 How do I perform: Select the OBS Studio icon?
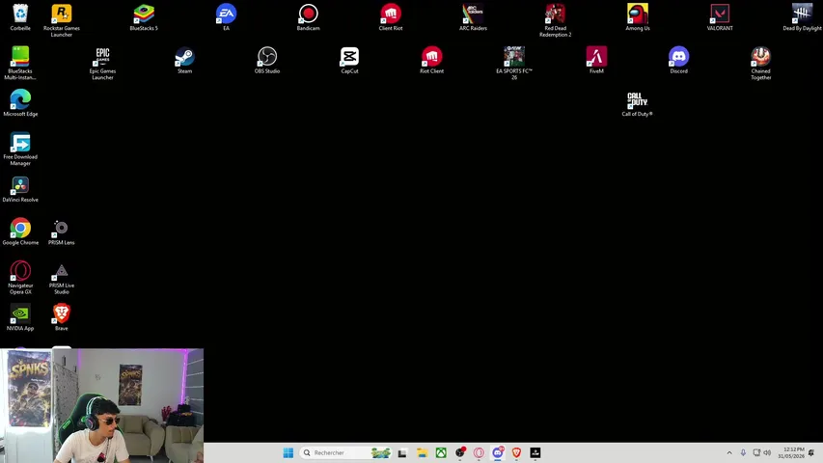pos(267,60)
